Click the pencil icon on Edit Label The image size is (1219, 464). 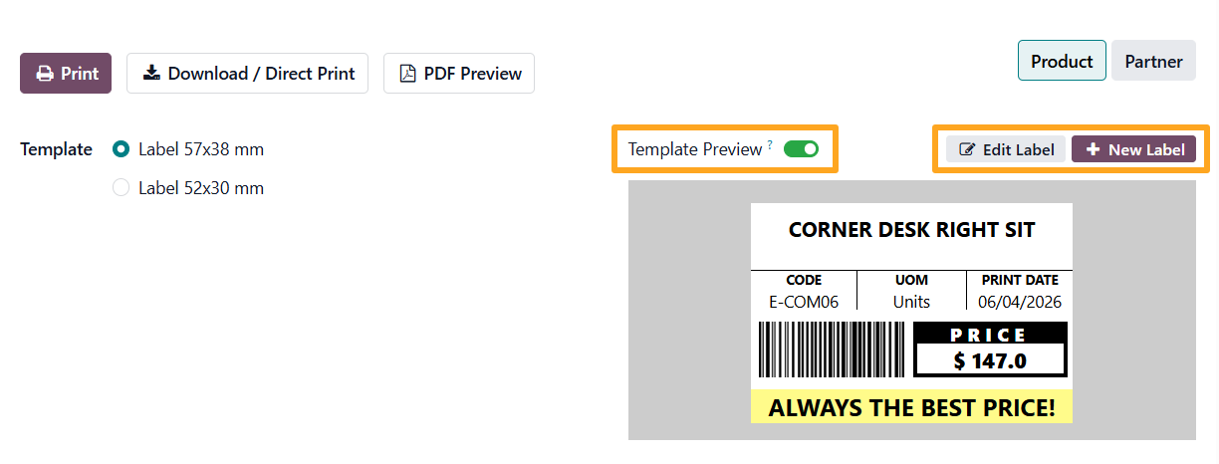(x=967, y=150)
